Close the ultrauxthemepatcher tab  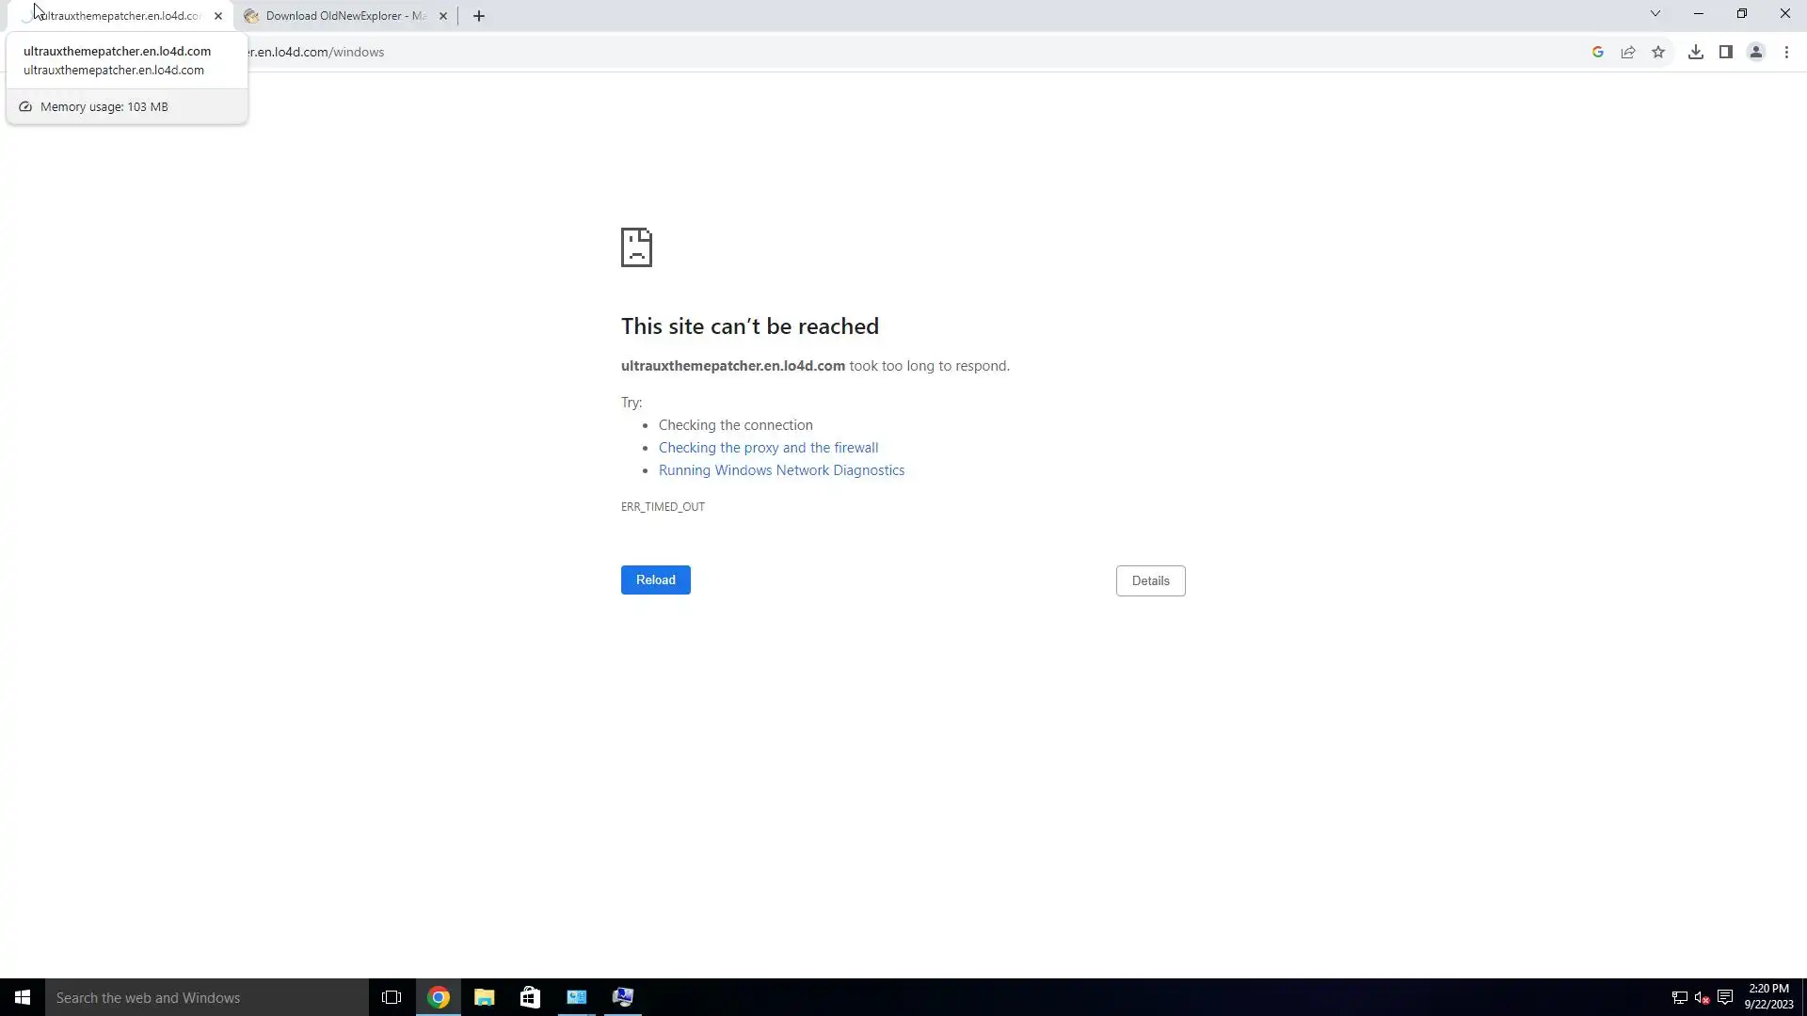218,16
